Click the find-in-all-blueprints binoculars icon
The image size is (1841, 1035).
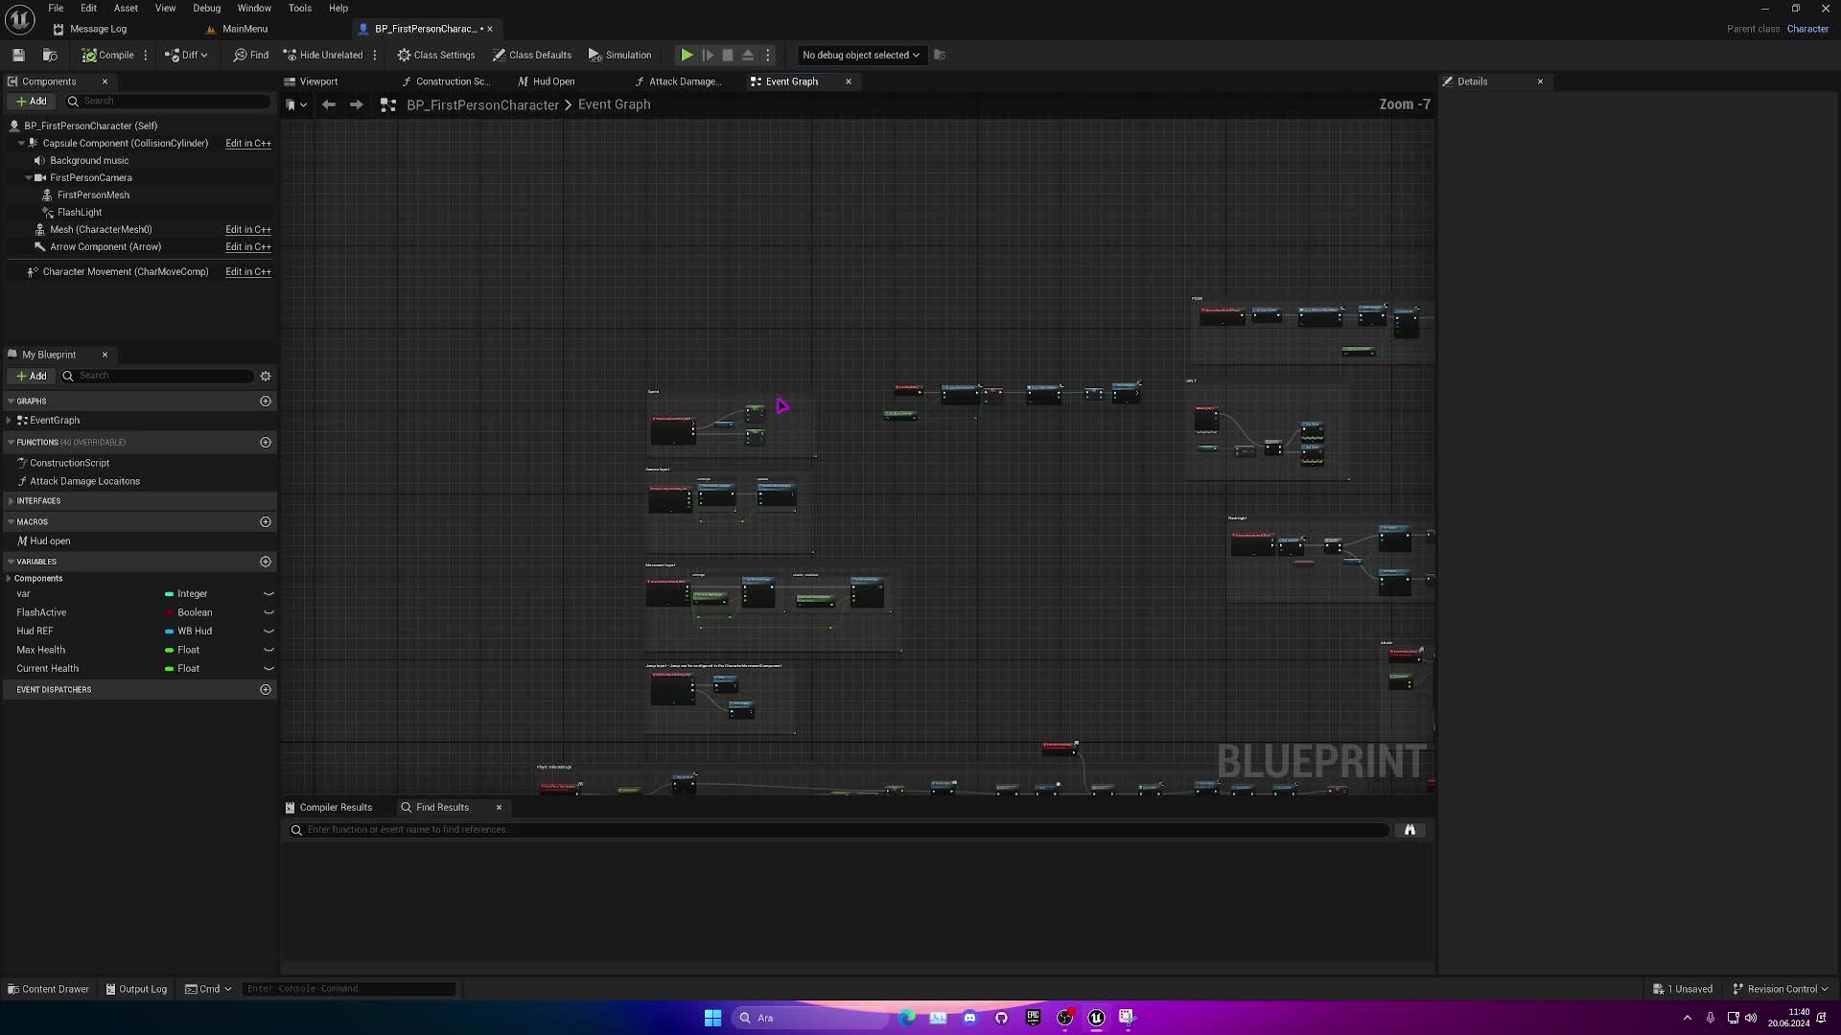coord(1410,830)
